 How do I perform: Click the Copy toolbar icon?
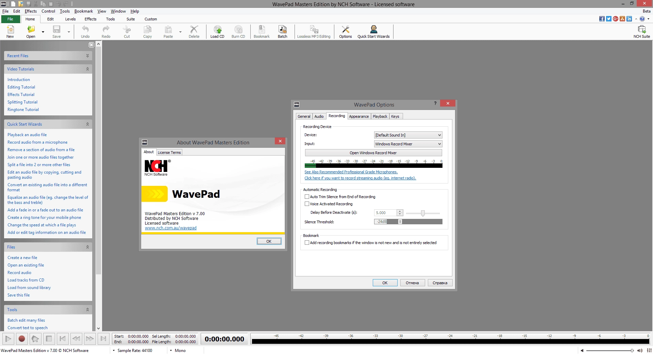click(x=148, y=32)
